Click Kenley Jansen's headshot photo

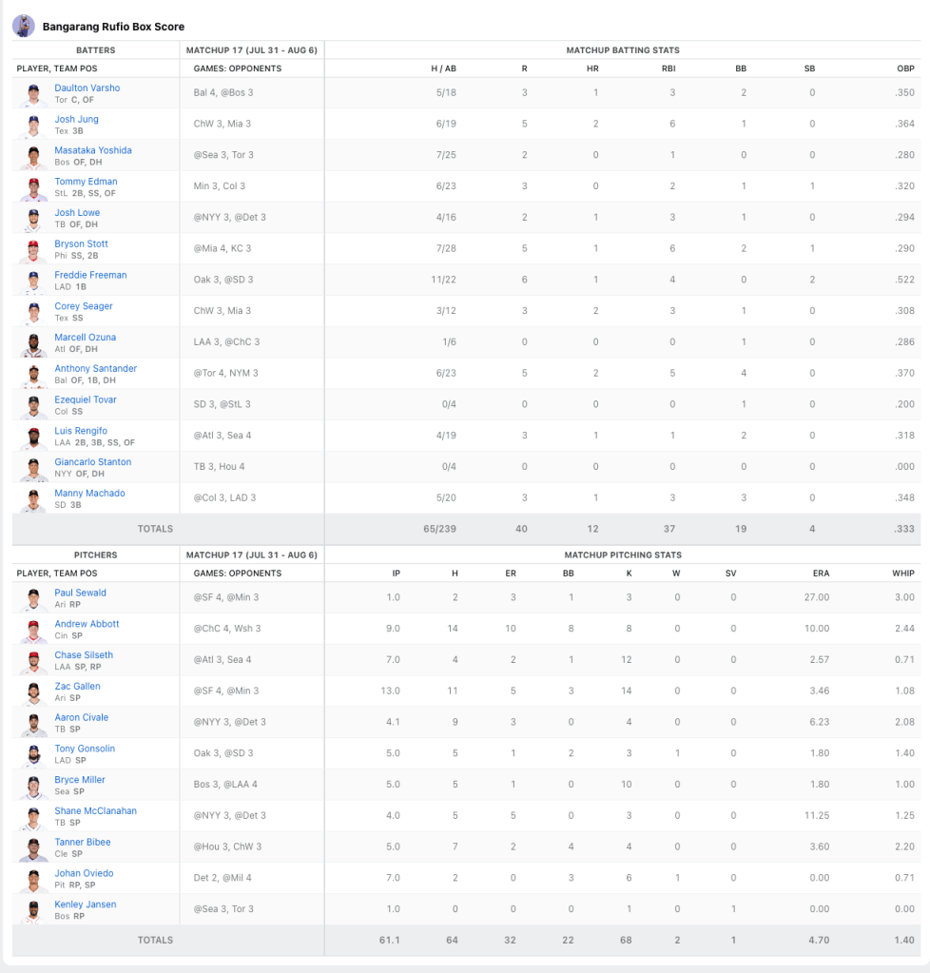pos(34,911)
